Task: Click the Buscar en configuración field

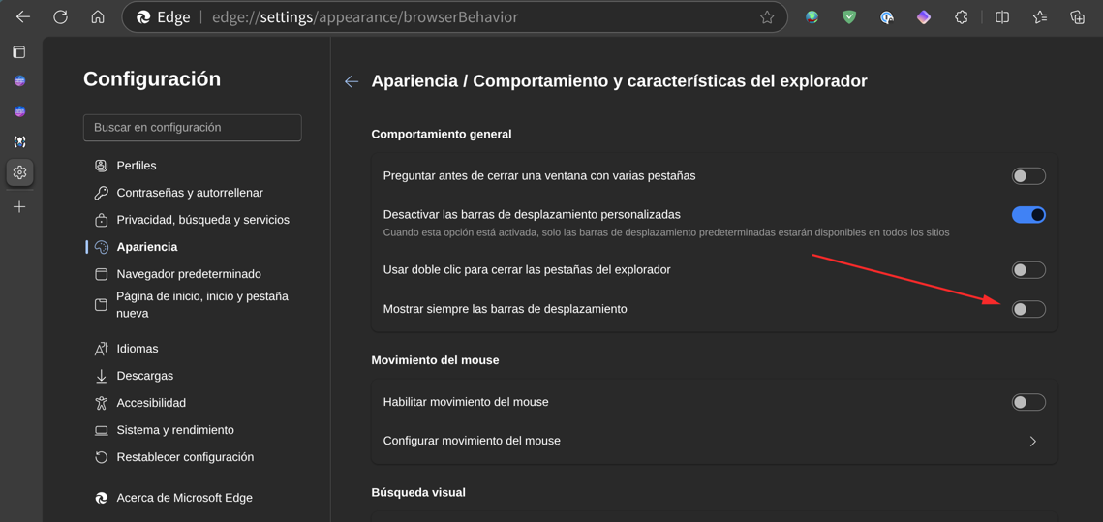Action: [x=192, y=127]
